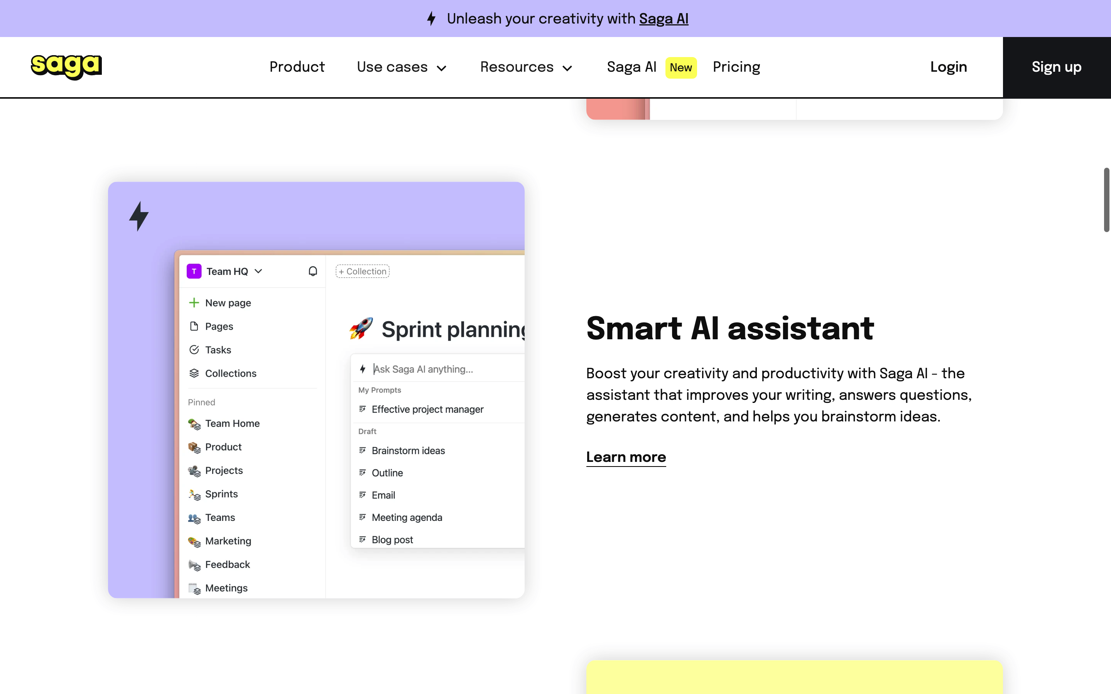Click the purple T workspace avatar
The image size is (1111, 694).
194,271
